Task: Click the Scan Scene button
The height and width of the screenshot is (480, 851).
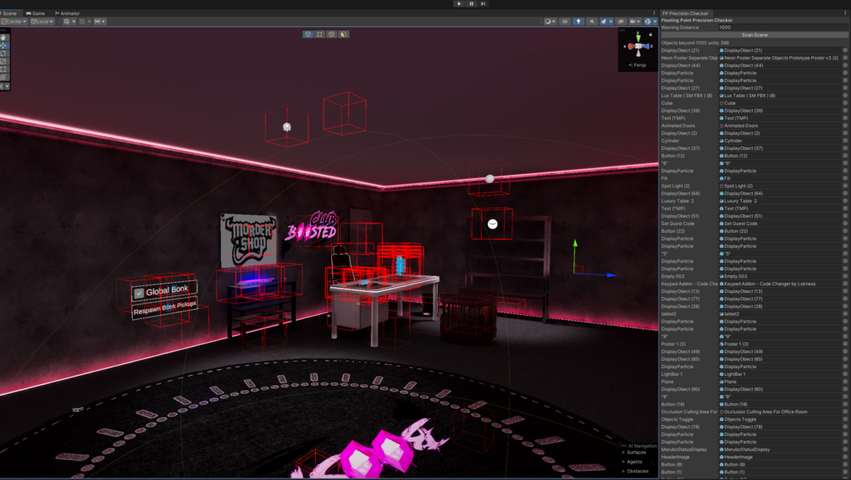Action: coord(754,35)
